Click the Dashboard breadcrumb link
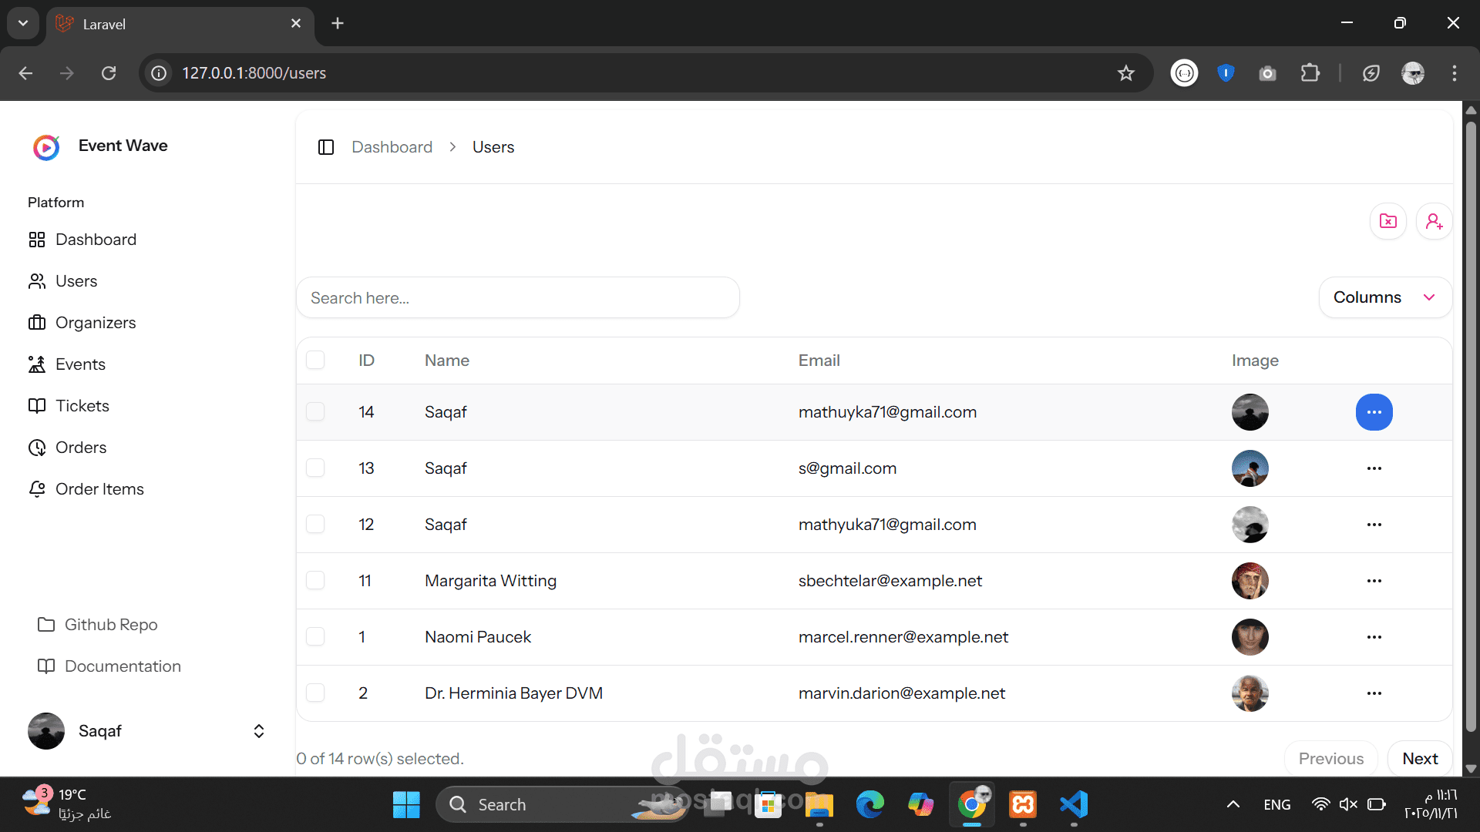The image size is (1480, 832). [x=392, y=147]
